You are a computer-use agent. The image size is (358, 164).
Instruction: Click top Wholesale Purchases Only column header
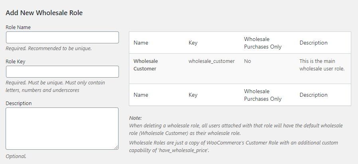pos(263,43)
